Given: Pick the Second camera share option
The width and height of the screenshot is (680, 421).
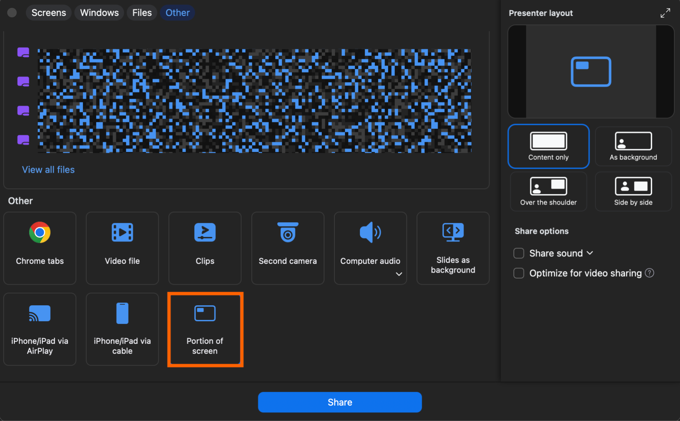Looking at the screenshot, I should 287,248.
